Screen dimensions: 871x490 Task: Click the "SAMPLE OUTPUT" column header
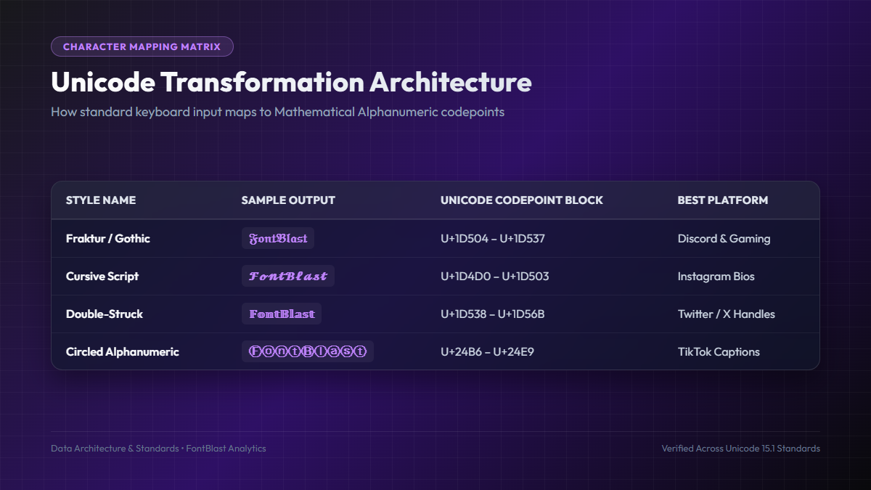pyautogui.click(x=288, y=200)
